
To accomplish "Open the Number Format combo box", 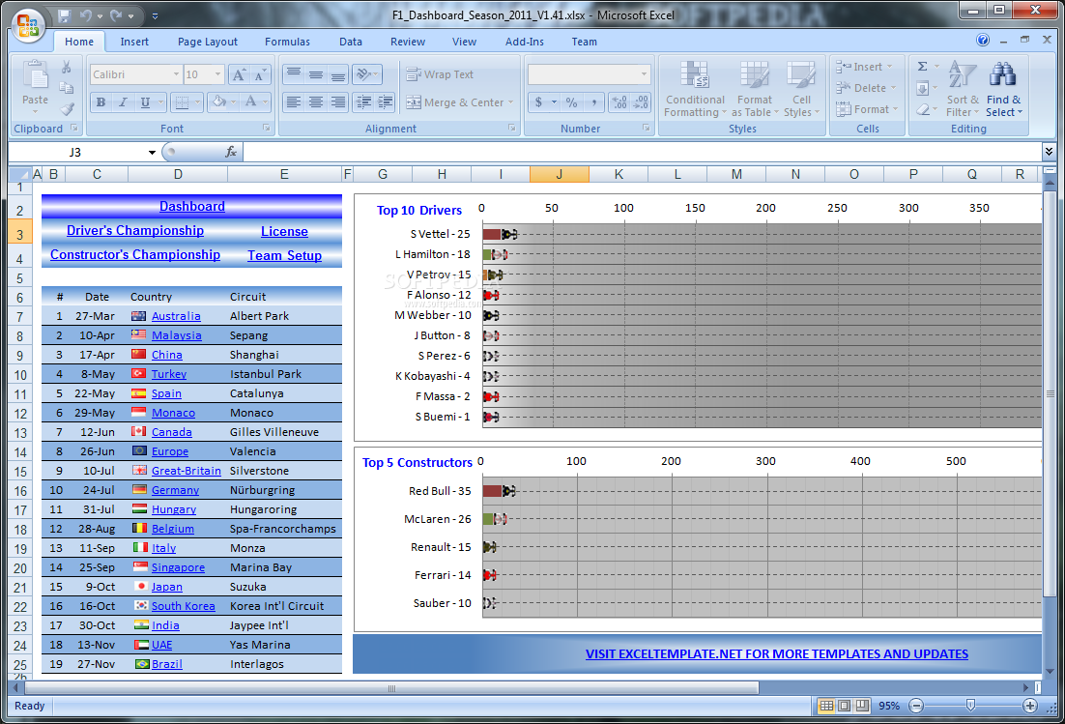I will [x=589, y=74].
